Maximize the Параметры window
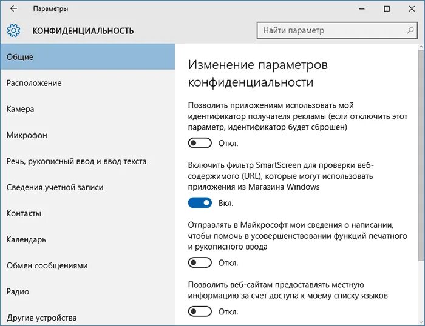Viewport: 425px width, 326px height. pos(387,8)
